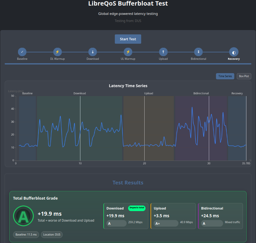Click the Download phase marker line in chart
Image resolution: width=256 pixels, height=243 pixels.
(80, 128)
